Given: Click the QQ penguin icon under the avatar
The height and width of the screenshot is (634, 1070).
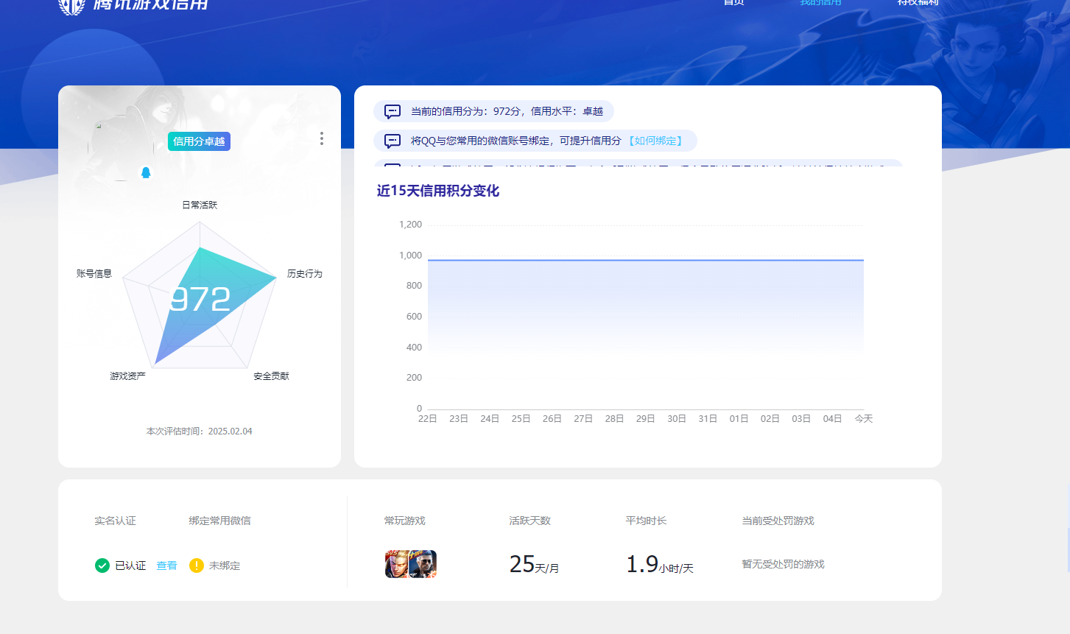Looking at the screenshot, I should tap(146, 172).
